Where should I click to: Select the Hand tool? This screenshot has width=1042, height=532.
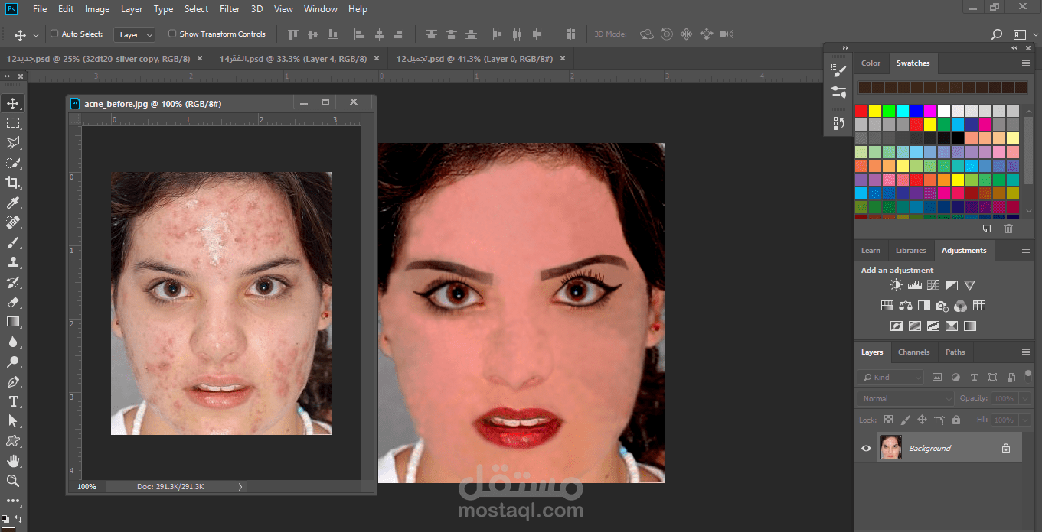pos(13,461)
